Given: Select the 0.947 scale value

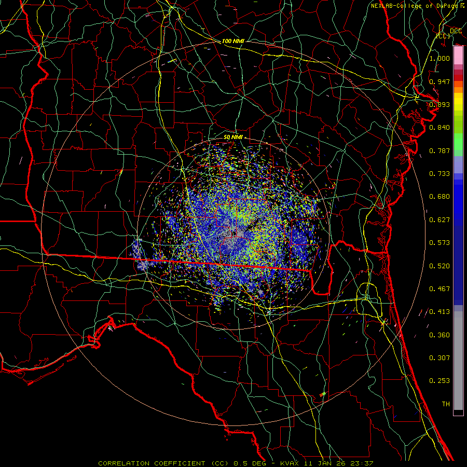Looking at the screenshot, I should coord(439,81).
